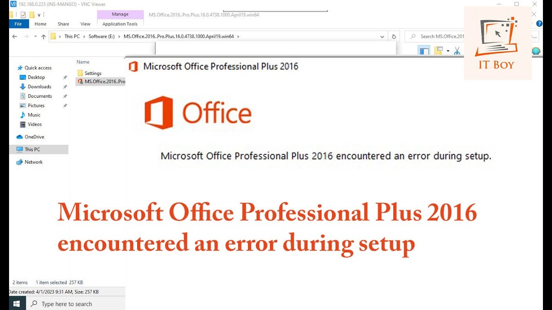This screenshot has height=310, width=552.
Task: Click Software (E:) in the breadcrumb path
Action: click(x=102, y=37)
